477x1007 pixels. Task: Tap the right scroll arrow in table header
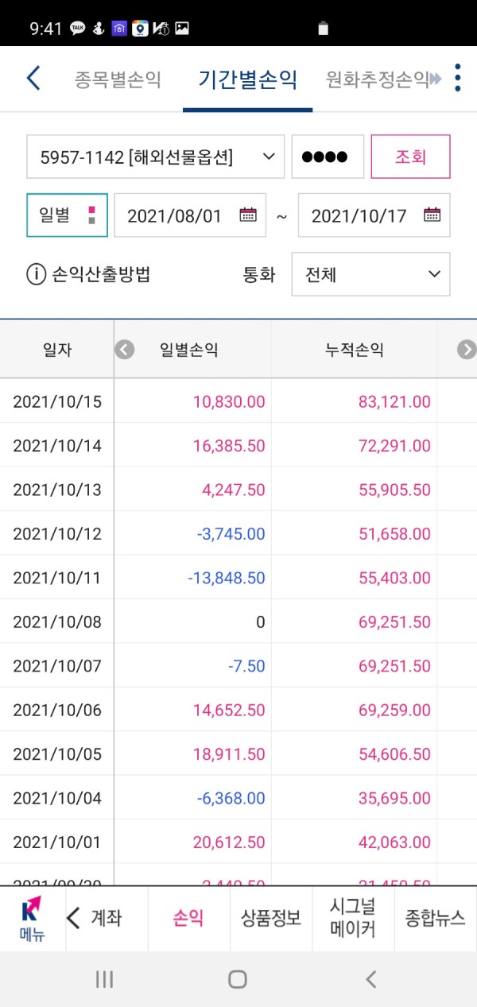(467, 350)
